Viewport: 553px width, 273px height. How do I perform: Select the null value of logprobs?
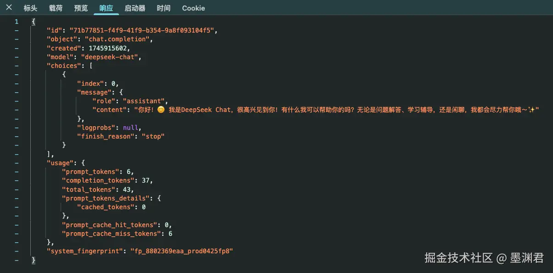pyautogui.click(x=131, y=128)
